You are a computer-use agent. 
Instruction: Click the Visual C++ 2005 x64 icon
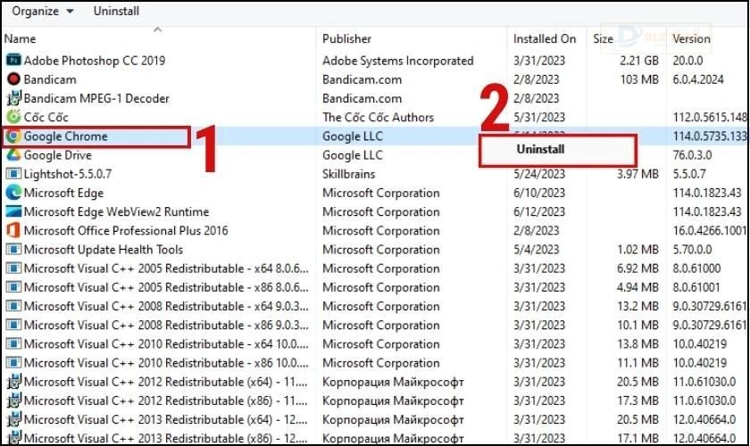13,268
